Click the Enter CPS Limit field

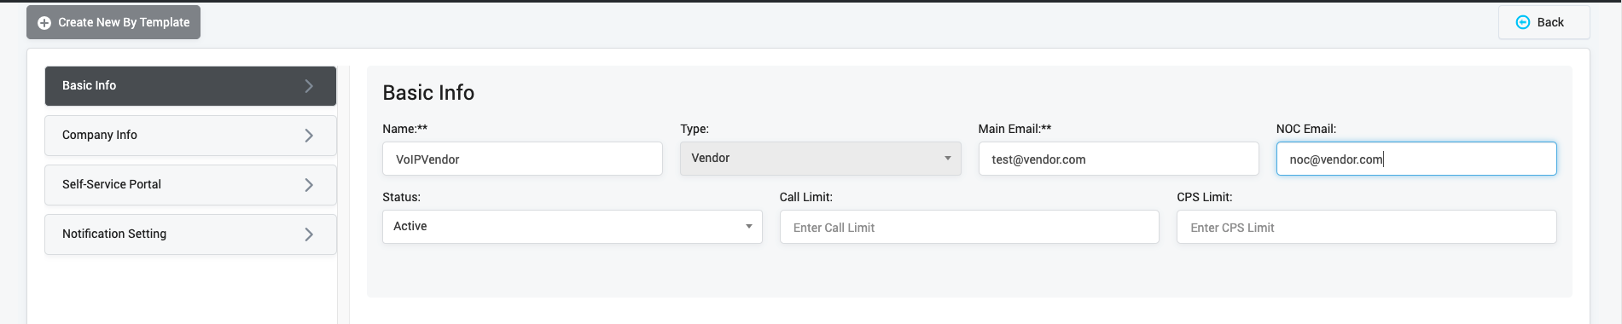pyautogui.click(x=1366, y=227)
